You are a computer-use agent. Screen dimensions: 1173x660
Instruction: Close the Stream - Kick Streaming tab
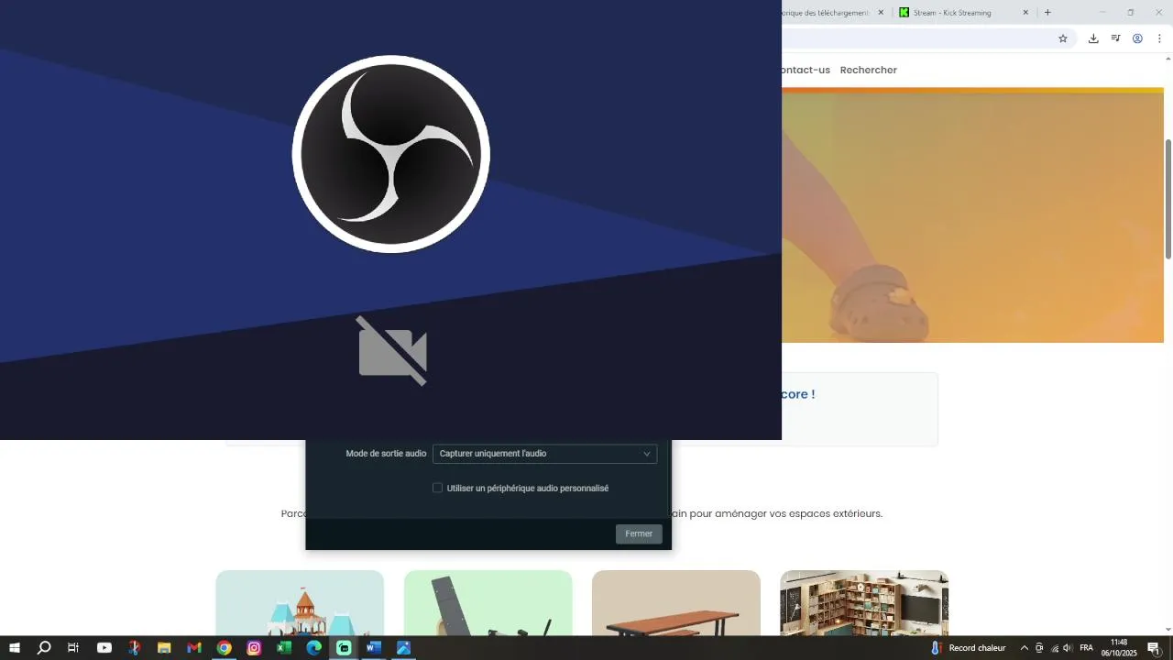1025,13
